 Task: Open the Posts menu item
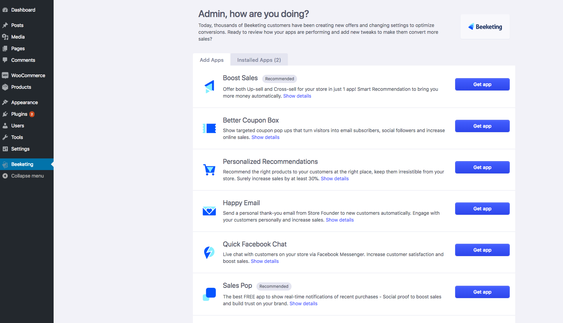27,25
